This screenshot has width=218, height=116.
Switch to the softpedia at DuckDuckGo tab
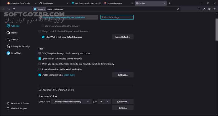point(20,3)
